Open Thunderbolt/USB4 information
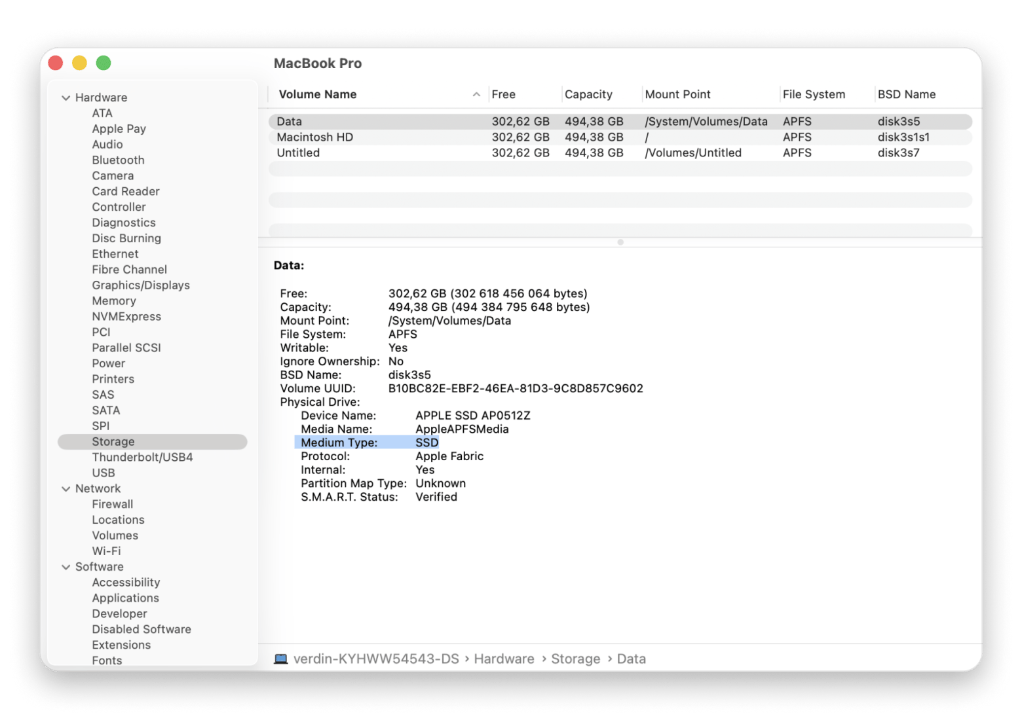 tap(142, 458)
